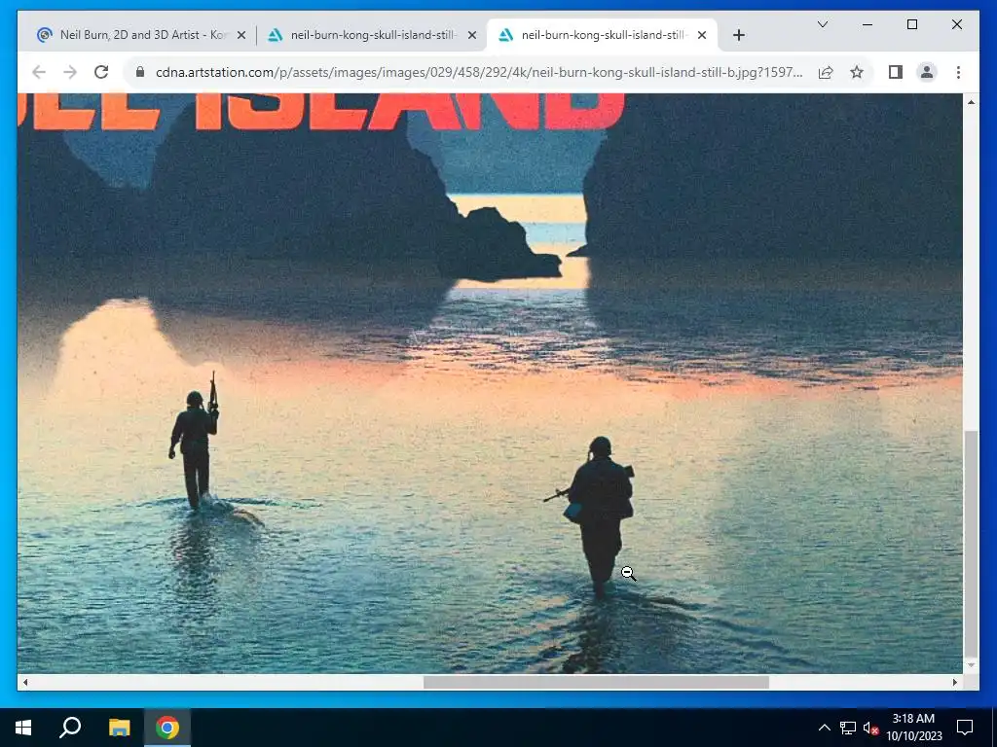
Task: Go forward to the next page
Action: point(70,72)
